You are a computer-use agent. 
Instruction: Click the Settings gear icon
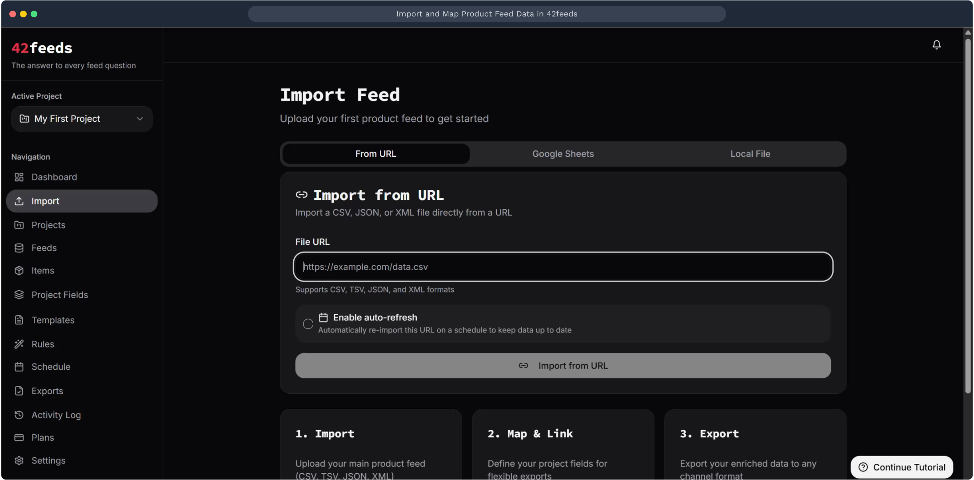click(x=19, y=460)
